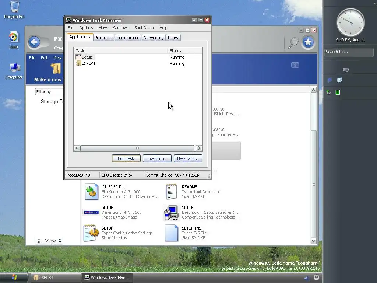Open the Windows menu in Task Manager
This screenshot has height=283, width=377.
tap(121, 28)
